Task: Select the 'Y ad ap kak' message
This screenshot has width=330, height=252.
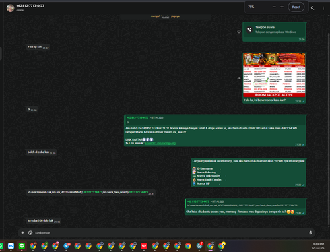Action: [38, 47]
